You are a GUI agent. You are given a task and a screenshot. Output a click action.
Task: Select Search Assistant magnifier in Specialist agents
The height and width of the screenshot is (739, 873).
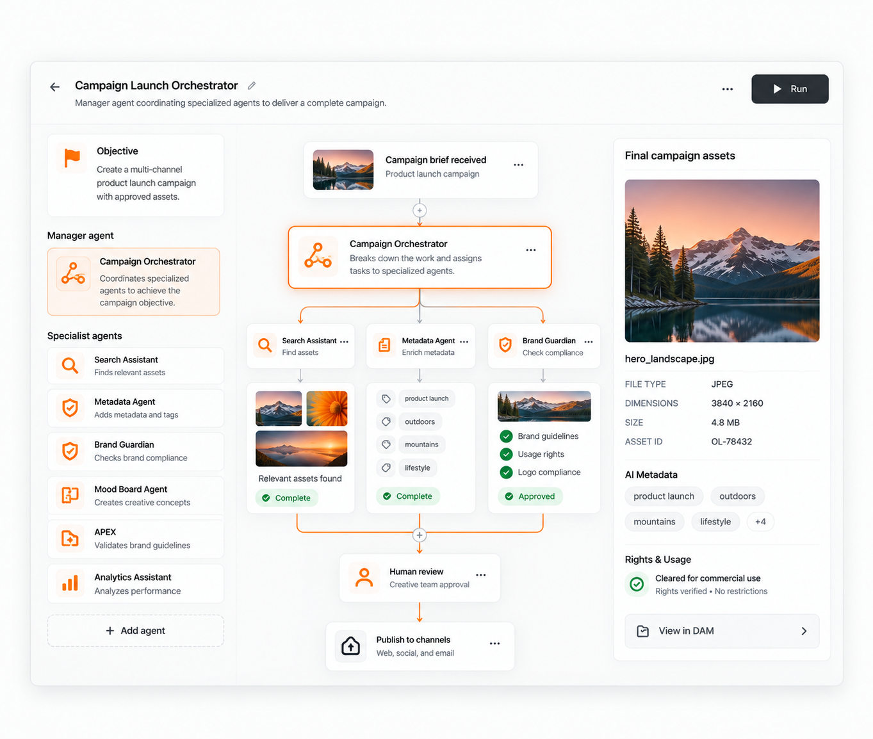pyautogui.click(x=70, y=366)
